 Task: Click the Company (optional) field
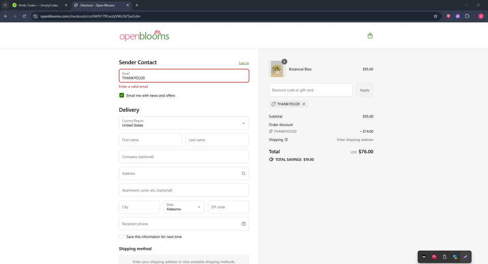coord(184,157)
